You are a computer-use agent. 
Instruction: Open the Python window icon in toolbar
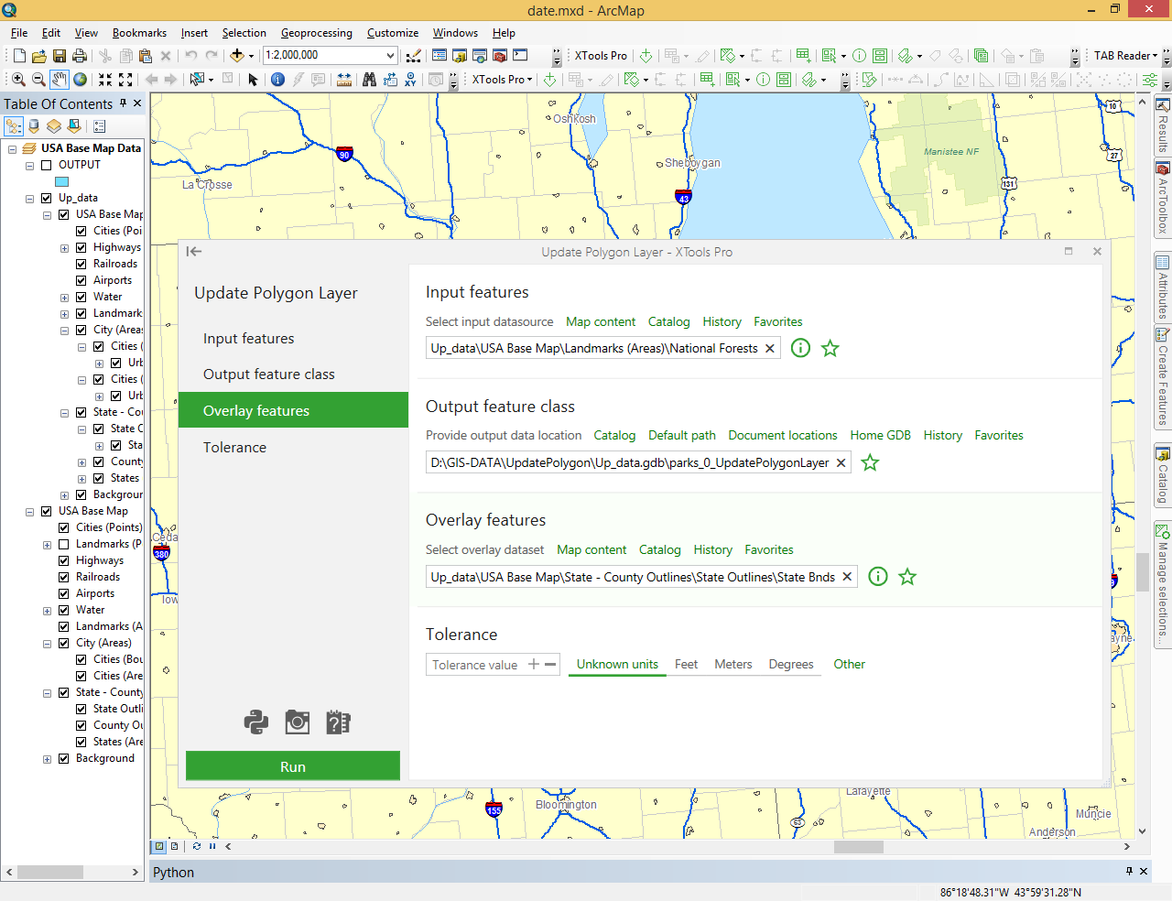[x=520, y=56]
